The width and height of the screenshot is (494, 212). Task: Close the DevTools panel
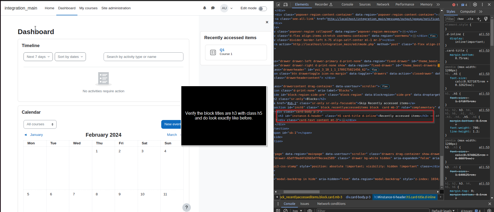489,4
